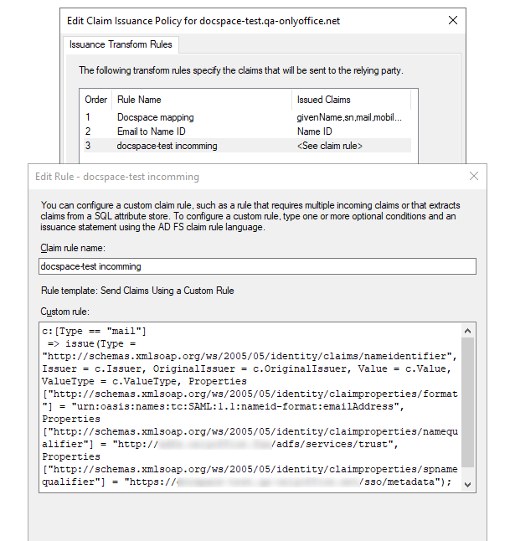Click the Order column header

[96, 100]
